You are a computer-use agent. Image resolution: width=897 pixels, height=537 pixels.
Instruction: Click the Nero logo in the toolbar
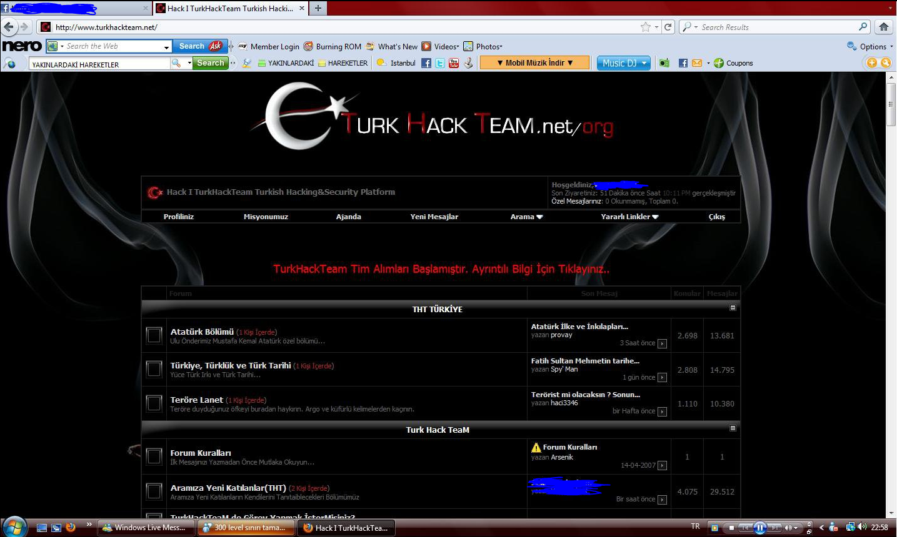click(x=22, y=46)
